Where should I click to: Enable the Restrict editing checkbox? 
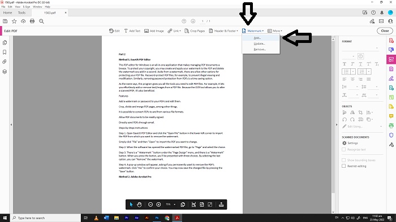coord(344,166)
